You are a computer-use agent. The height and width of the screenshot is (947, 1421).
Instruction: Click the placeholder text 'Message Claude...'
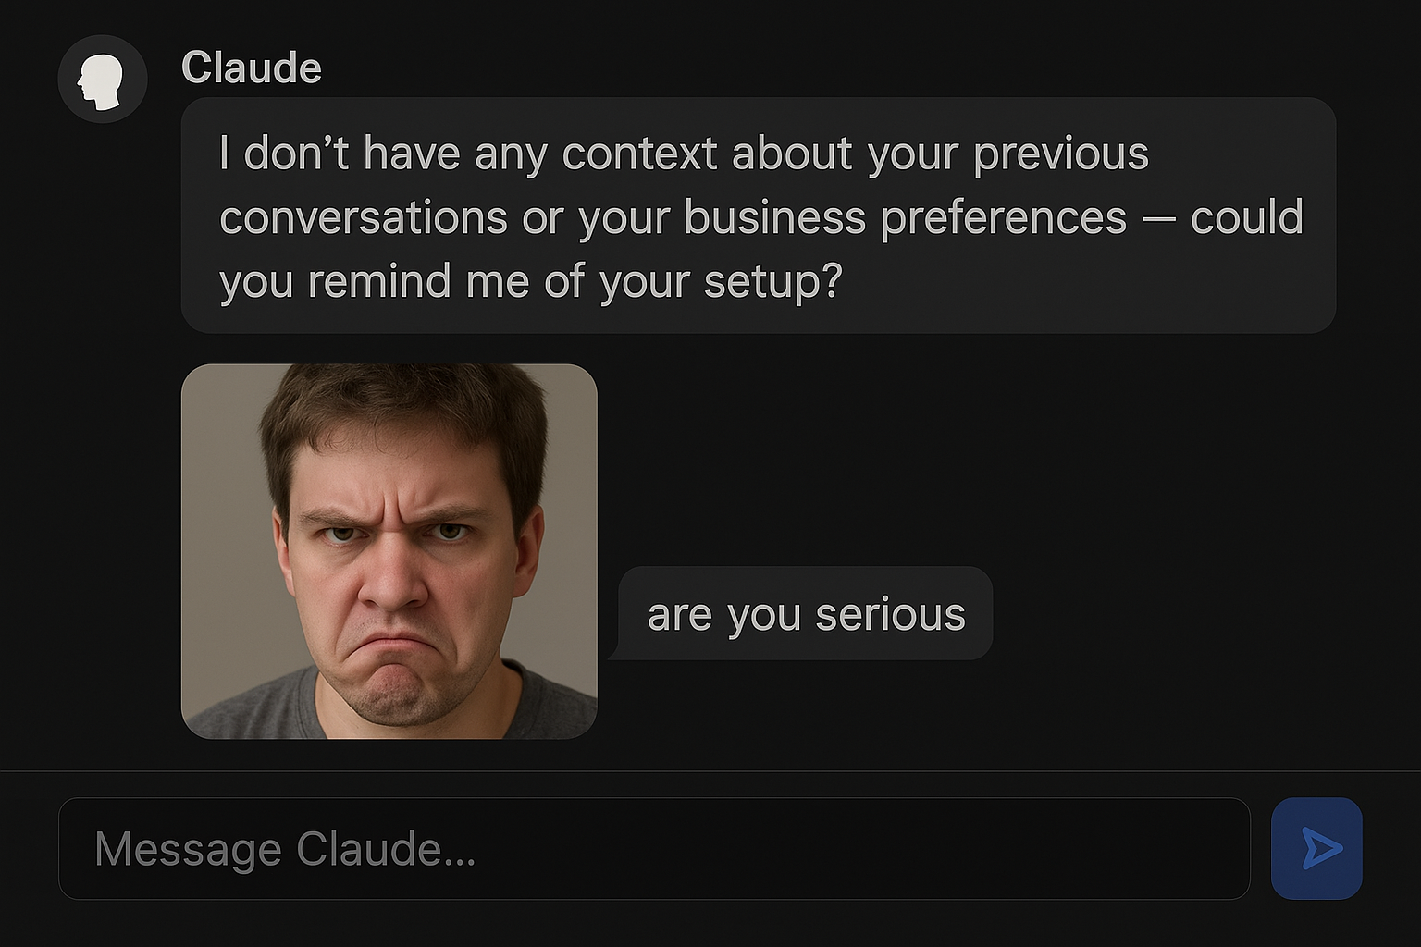(x=285, y=849)
